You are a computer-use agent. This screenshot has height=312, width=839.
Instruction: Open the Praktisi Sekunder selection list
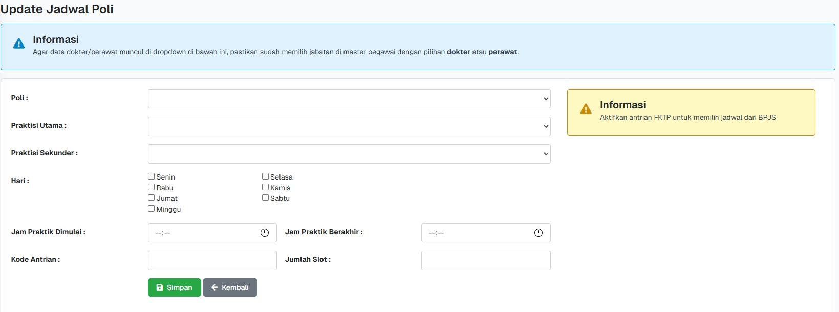349,154
